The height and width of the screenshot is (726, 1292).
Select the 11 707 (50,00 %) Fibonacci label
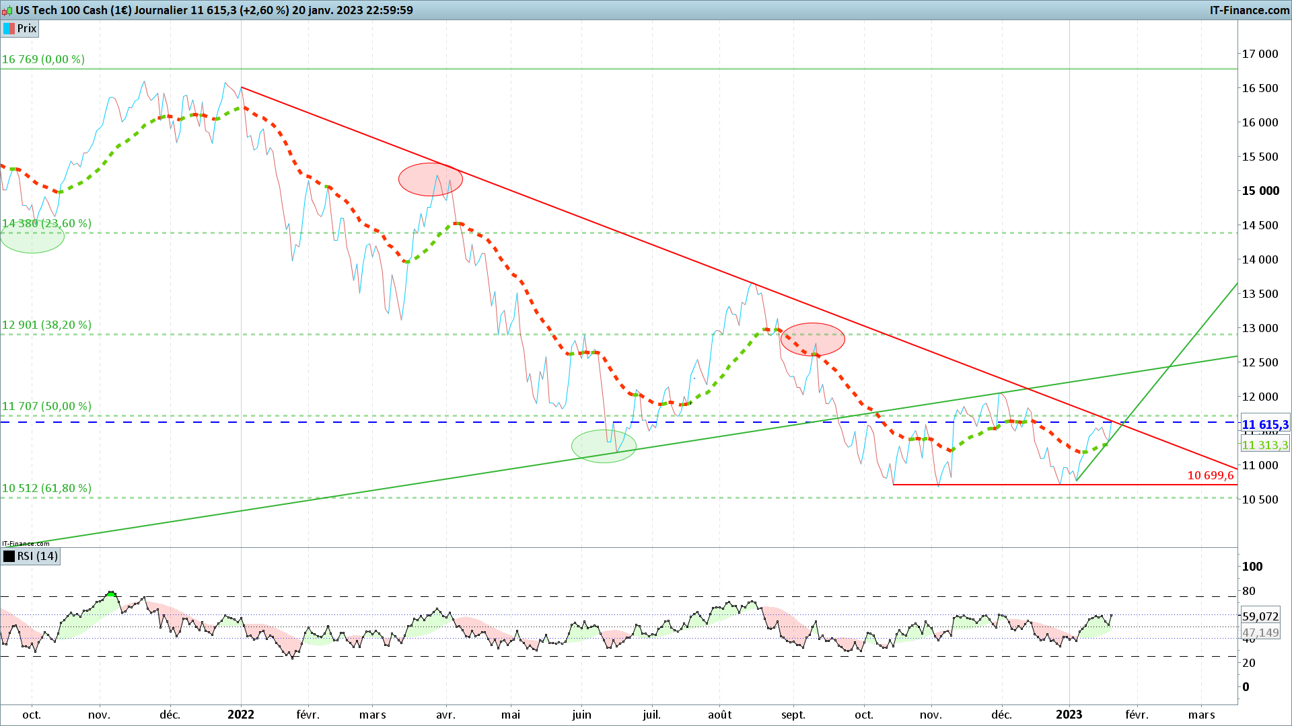pos(46,406)
